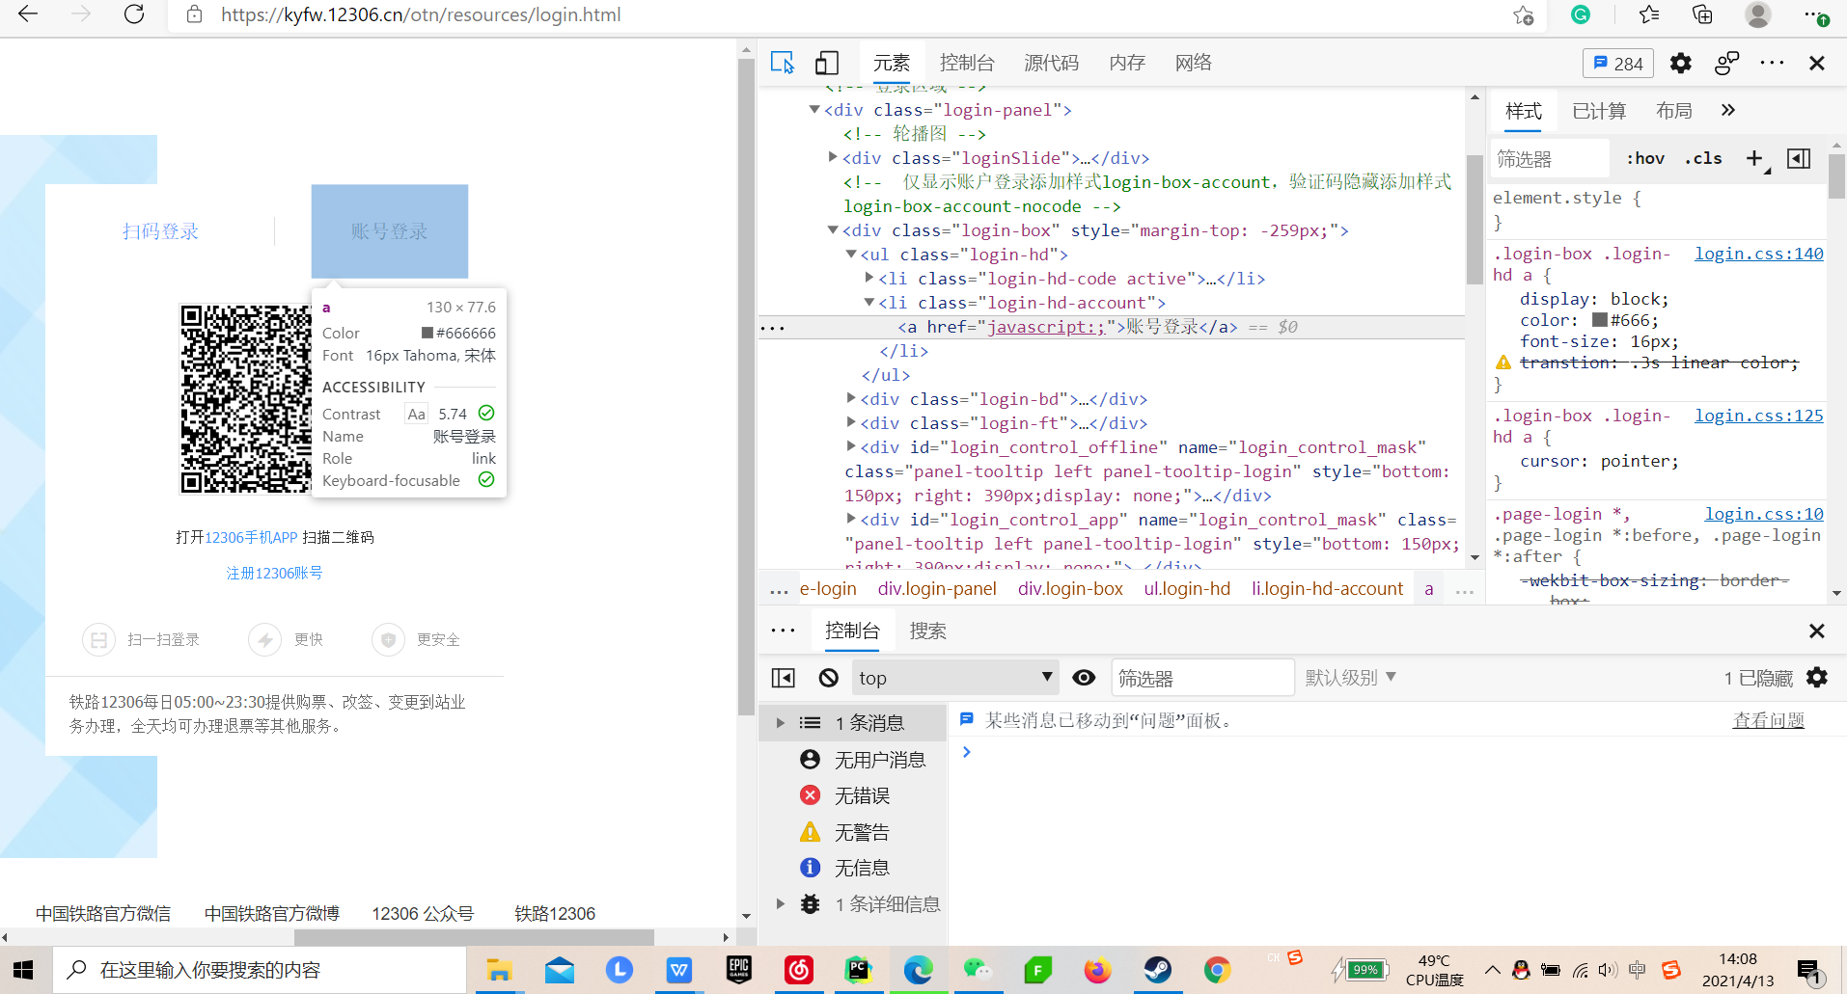The width and height of the screenshot is (1847, 994).
Task: Open the issues counter showing 284
Action: (1616, 62)
